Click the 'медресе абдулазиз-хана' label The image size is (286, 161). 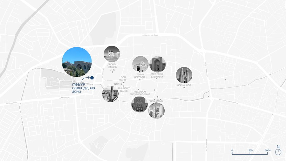pos(140,93)
